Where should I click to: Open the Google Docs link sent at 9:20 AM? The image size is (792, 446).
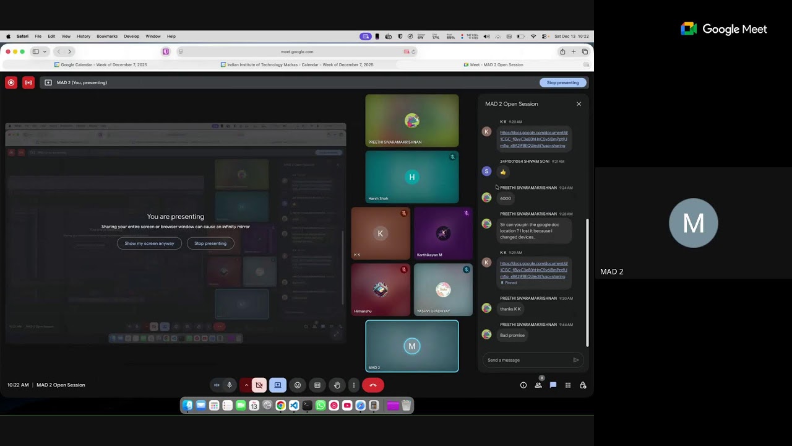pos(533,139)
